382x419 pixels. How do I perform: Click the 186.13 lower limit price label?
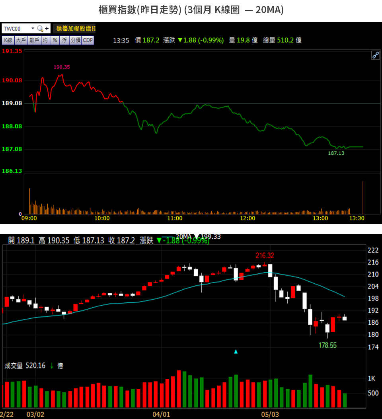12,171
